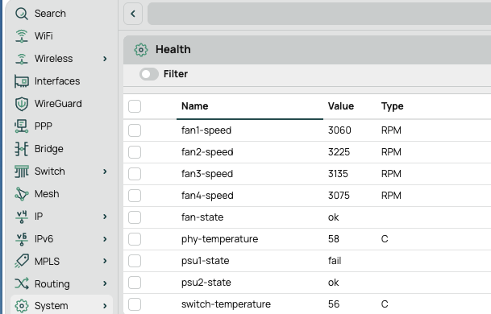Viewport: 491px width, 314px height.
Task: Click the phy-temperature name cell
Action: click(220, 239)
